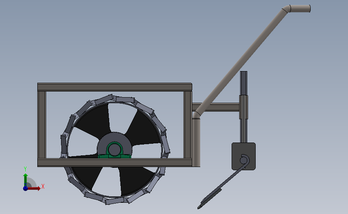Click the blue Z axis ball of the triad

point(25,188)
